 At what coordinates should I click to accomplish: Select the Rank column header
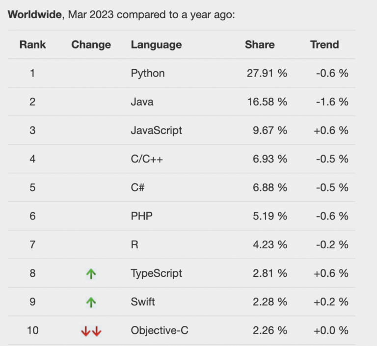click(33, 45)
